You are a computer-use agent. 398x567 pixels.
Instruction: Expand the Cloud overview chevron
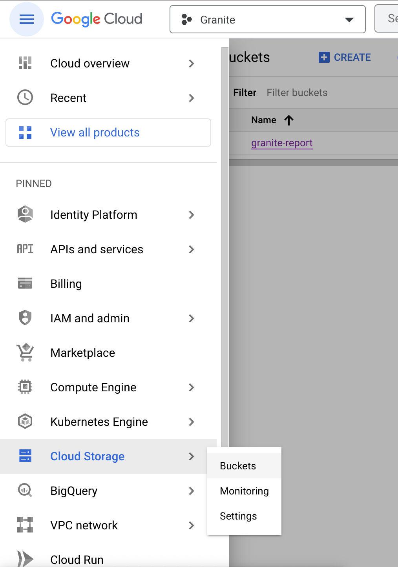click(192, 63)
